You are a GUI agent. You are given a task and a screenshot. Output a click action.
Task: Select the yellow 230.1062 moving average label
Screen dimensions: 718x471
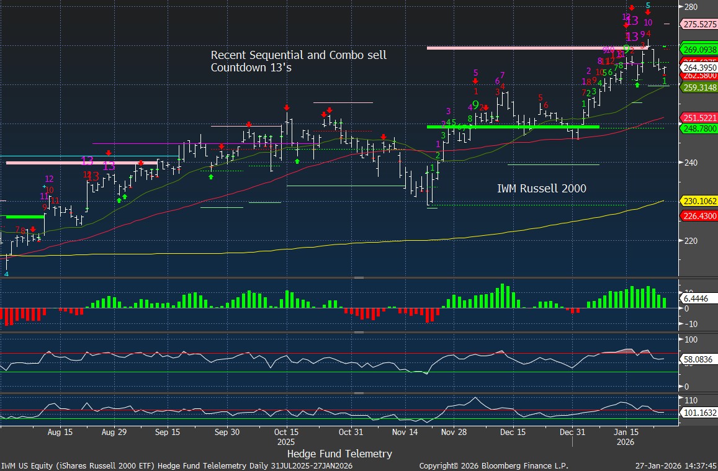pyautogui.click(x=699, y=200)
